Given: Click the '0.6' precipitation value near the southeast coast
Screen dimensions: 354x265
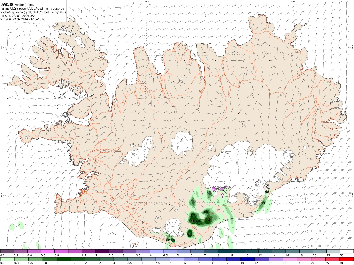Looking at the screenshot, I should (267, 192).
